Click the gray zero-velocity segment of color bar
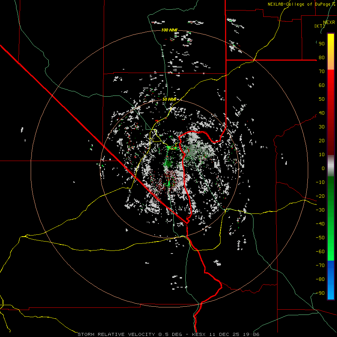 coord(331,166)
